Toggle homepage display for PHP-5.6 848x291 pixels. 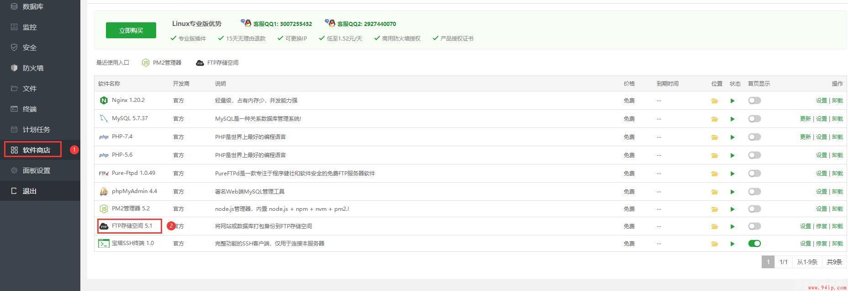(x=754, y=155)
